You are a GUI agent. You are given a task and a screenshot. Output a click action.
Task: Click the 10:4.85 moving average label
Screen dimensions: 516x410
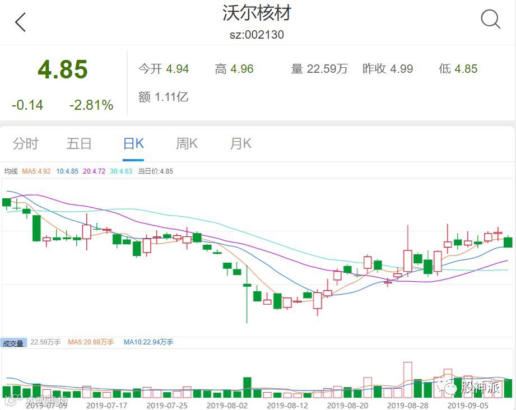pyautogui.click(x=67, y=171)
